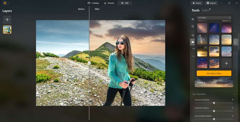Click the Export button
The height and width of the screenshot is (122, 240).
point(211,3)
